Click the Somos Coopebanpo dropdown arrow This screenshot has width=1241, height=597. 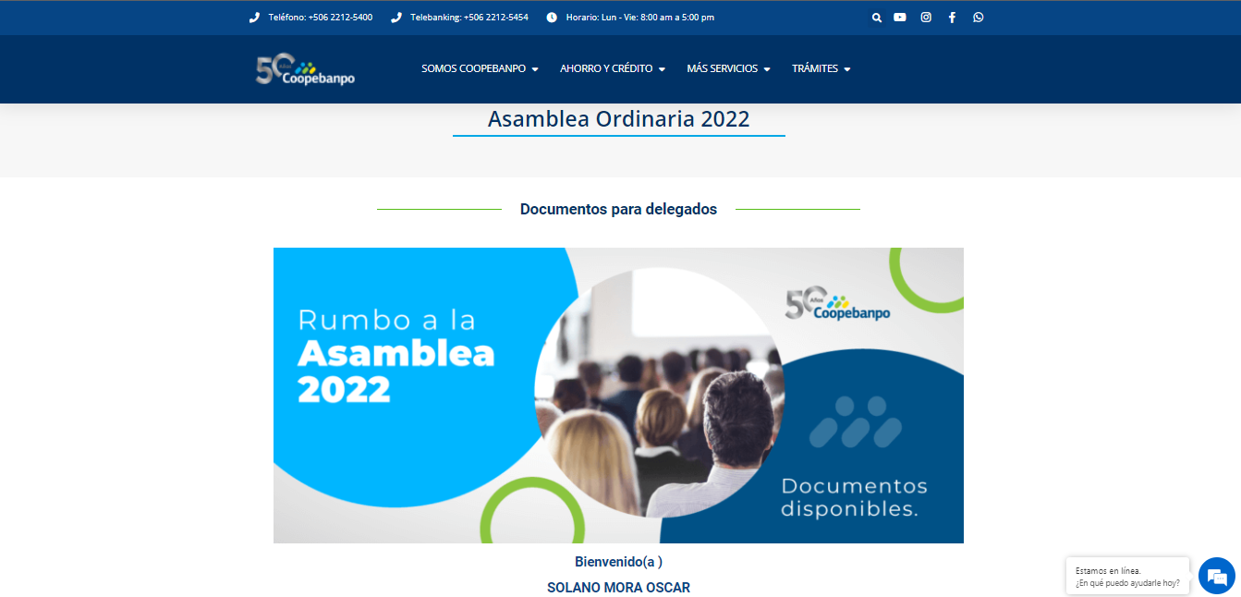click(535, 69)
